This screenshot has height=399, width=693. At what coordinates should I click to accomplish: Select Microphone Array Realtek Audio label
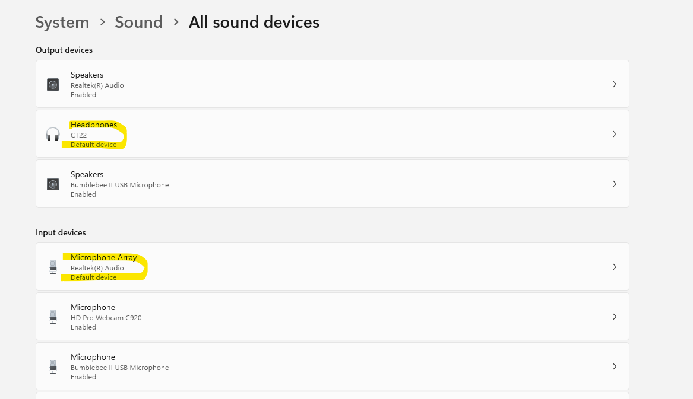pyautogui.click(x=97, y=268)
